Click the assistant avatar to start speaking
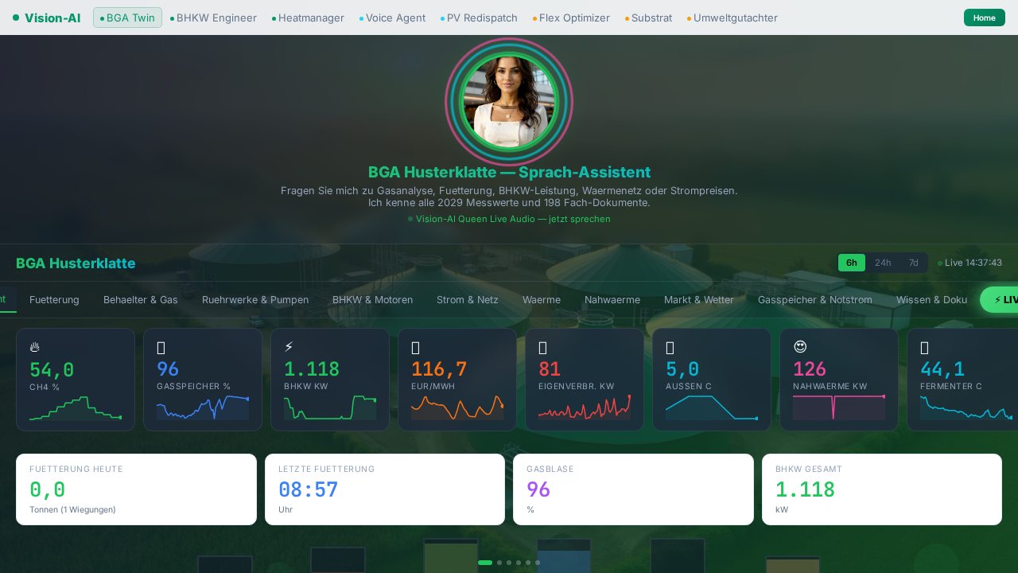 click(x=509, y=101)
